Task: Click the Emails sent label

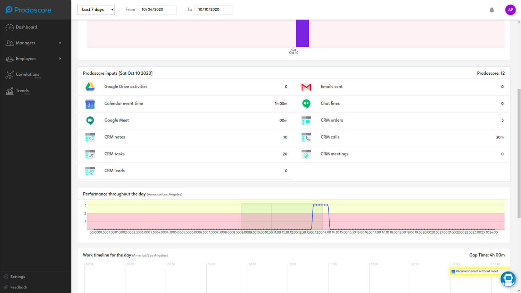Action: coord(331,87)
